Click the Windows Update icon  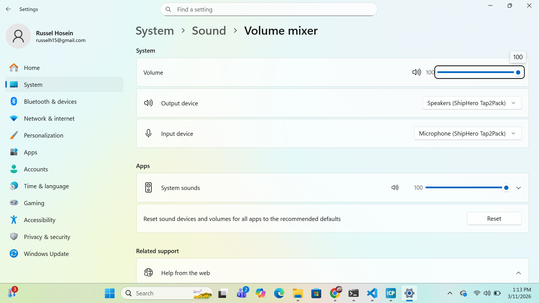coord(14,254)
